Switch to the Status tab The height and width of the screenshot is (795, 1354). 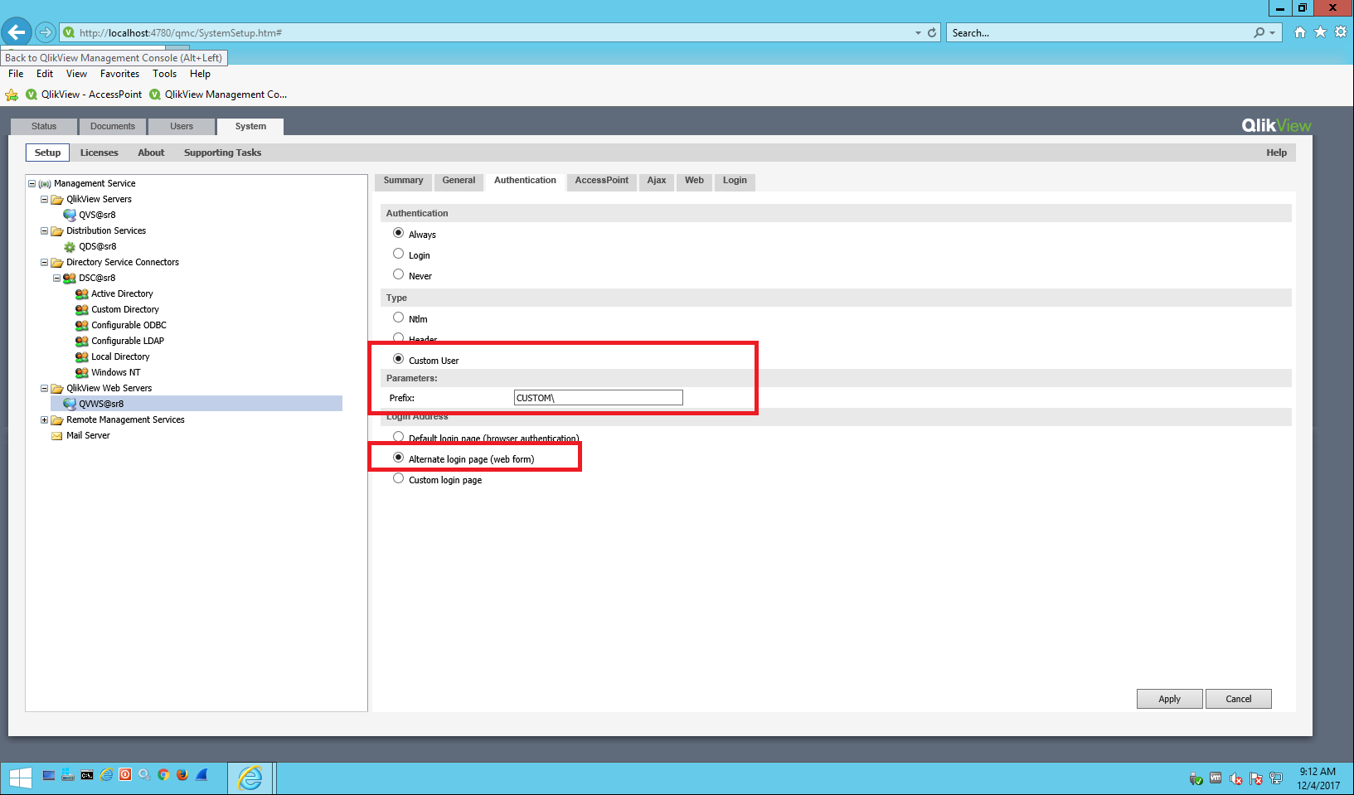pyautogui.click(x=44, y=127)
